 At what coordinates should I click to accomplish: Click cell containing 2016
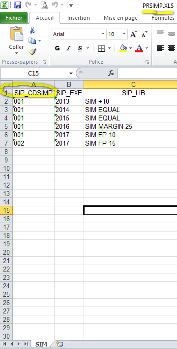point(69,127)
